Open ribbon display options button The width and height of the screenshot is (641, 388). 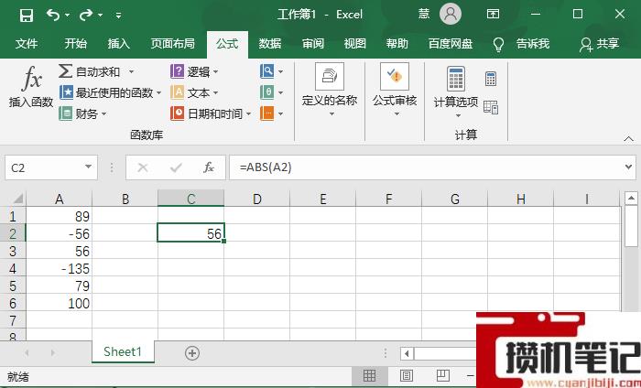[x=493, y=15]
